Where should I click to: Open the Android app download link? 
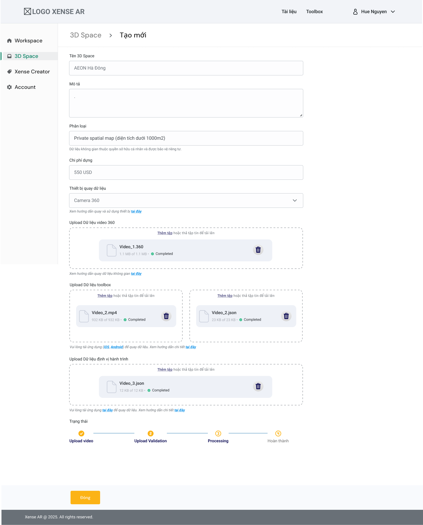[x=117, y=347]
